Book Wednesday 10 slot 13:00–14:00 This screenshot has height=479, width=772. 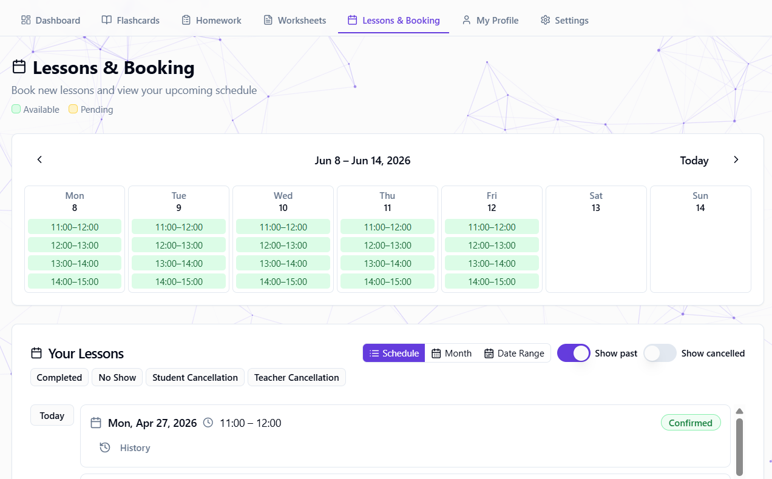click(283, 263)
